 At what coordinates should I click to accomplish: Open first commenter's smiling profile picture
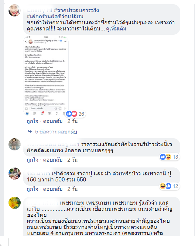point(14,10)
